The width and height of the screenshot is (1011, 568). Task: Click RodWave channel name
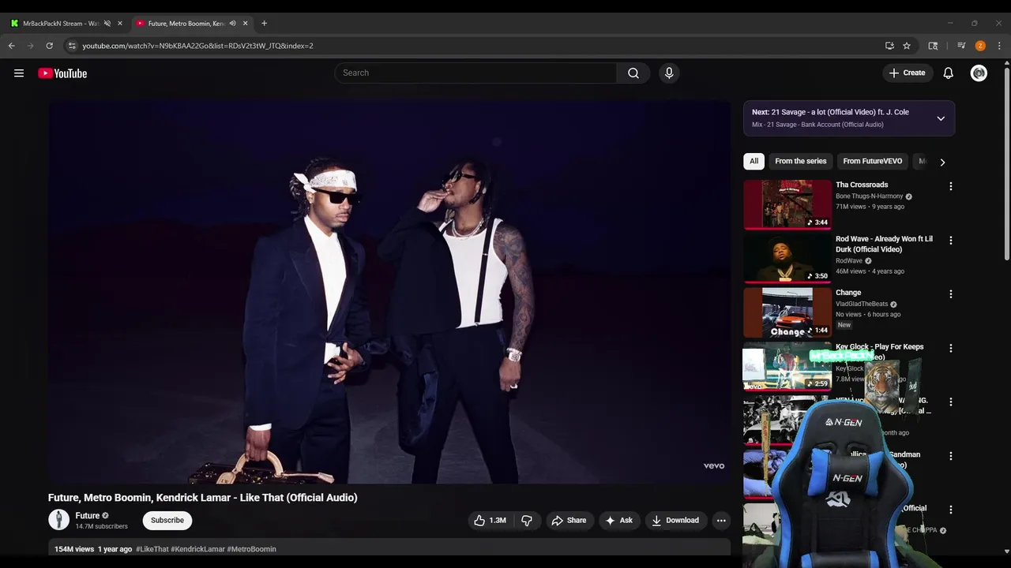pyautogui.click(x=849, y=260)
